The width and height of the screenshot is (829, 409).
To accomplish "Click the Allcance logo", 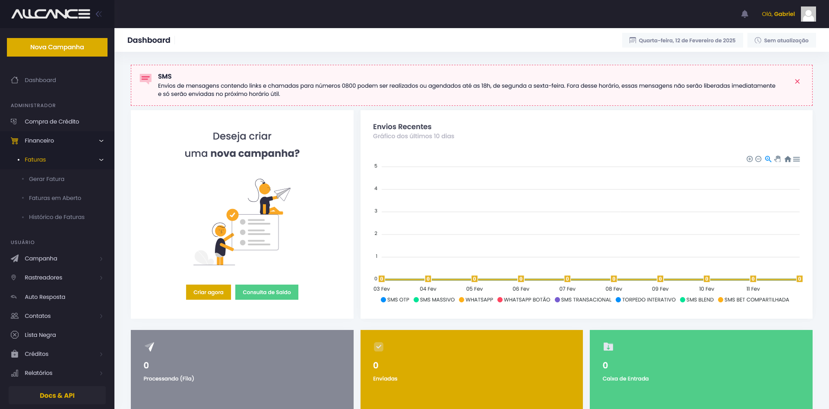I will (51, 14).
